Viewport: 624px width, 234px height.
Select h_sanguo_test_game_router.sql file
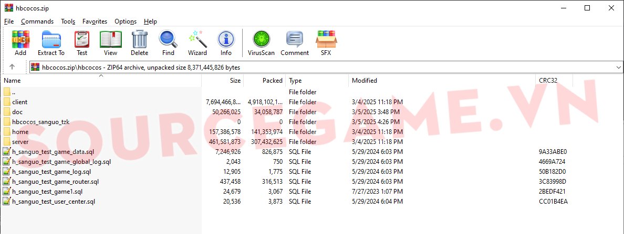click(55, 182)
